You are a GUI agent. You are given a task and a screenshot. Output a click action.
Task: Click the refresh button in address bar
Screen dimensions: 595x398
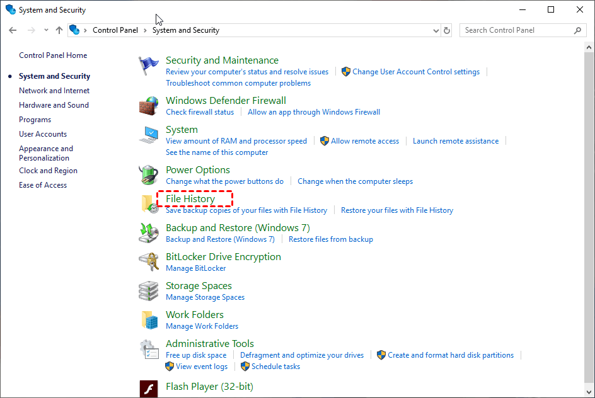pos(447,30)
